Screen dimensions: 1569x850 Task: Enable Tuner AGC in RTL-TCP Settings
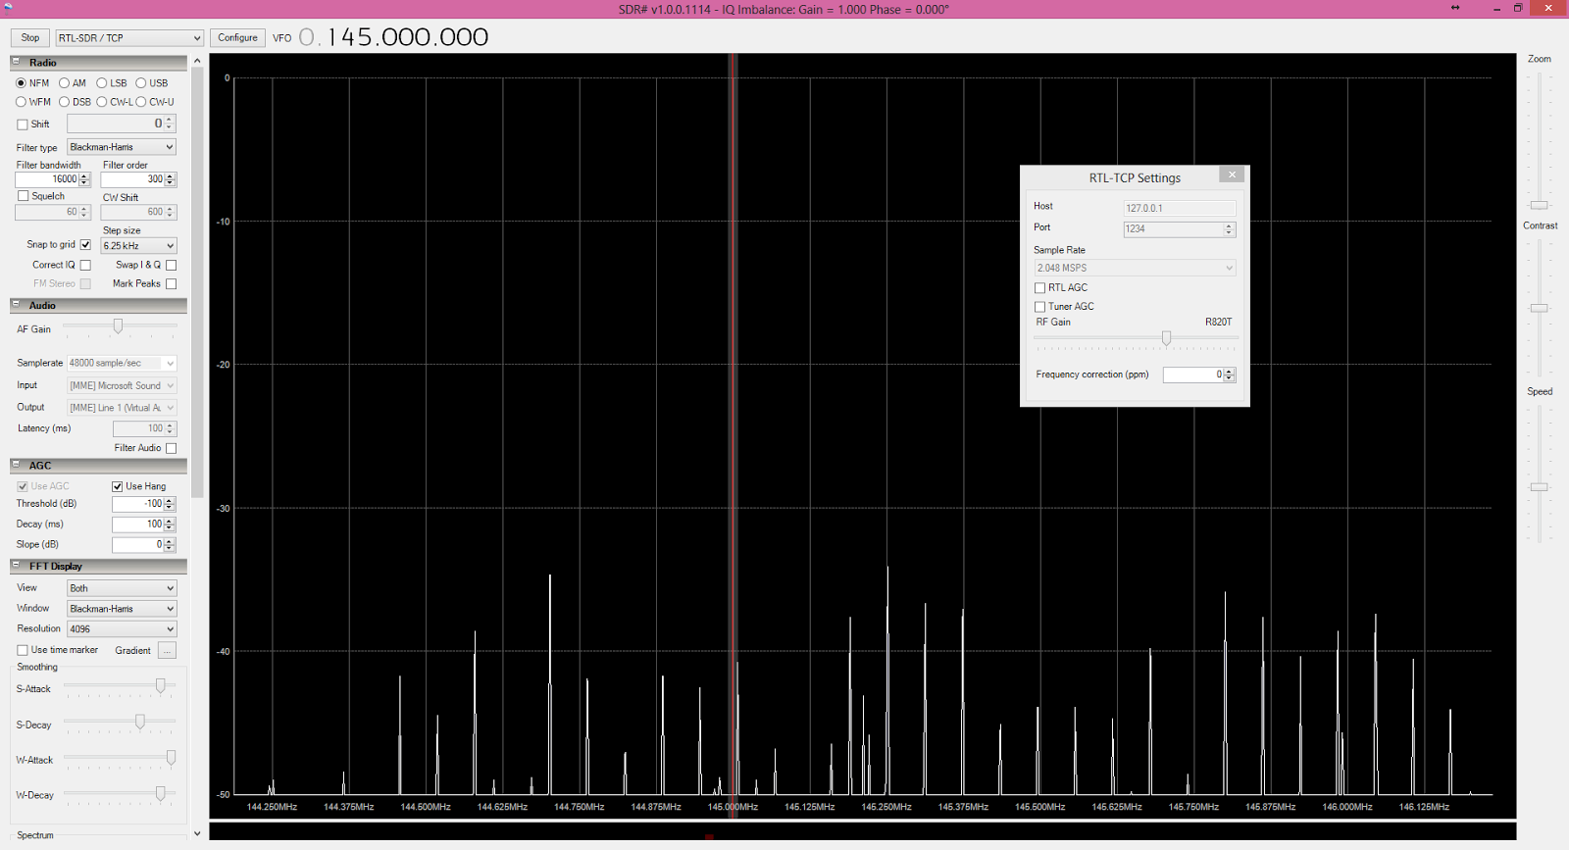click(x=1039, y=307)
